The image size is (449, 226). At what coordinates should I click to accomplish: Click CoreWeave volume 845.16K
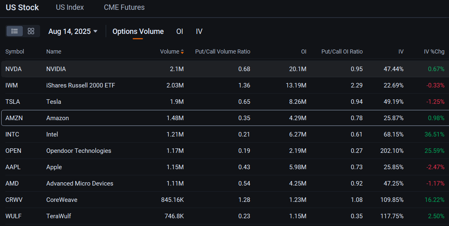(x=173, y=199)
